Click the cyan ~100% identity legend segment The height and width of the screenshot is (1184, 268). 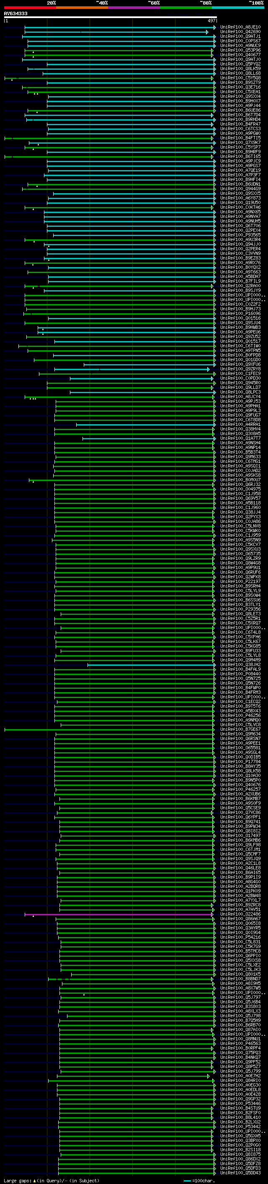coord(238,8)
